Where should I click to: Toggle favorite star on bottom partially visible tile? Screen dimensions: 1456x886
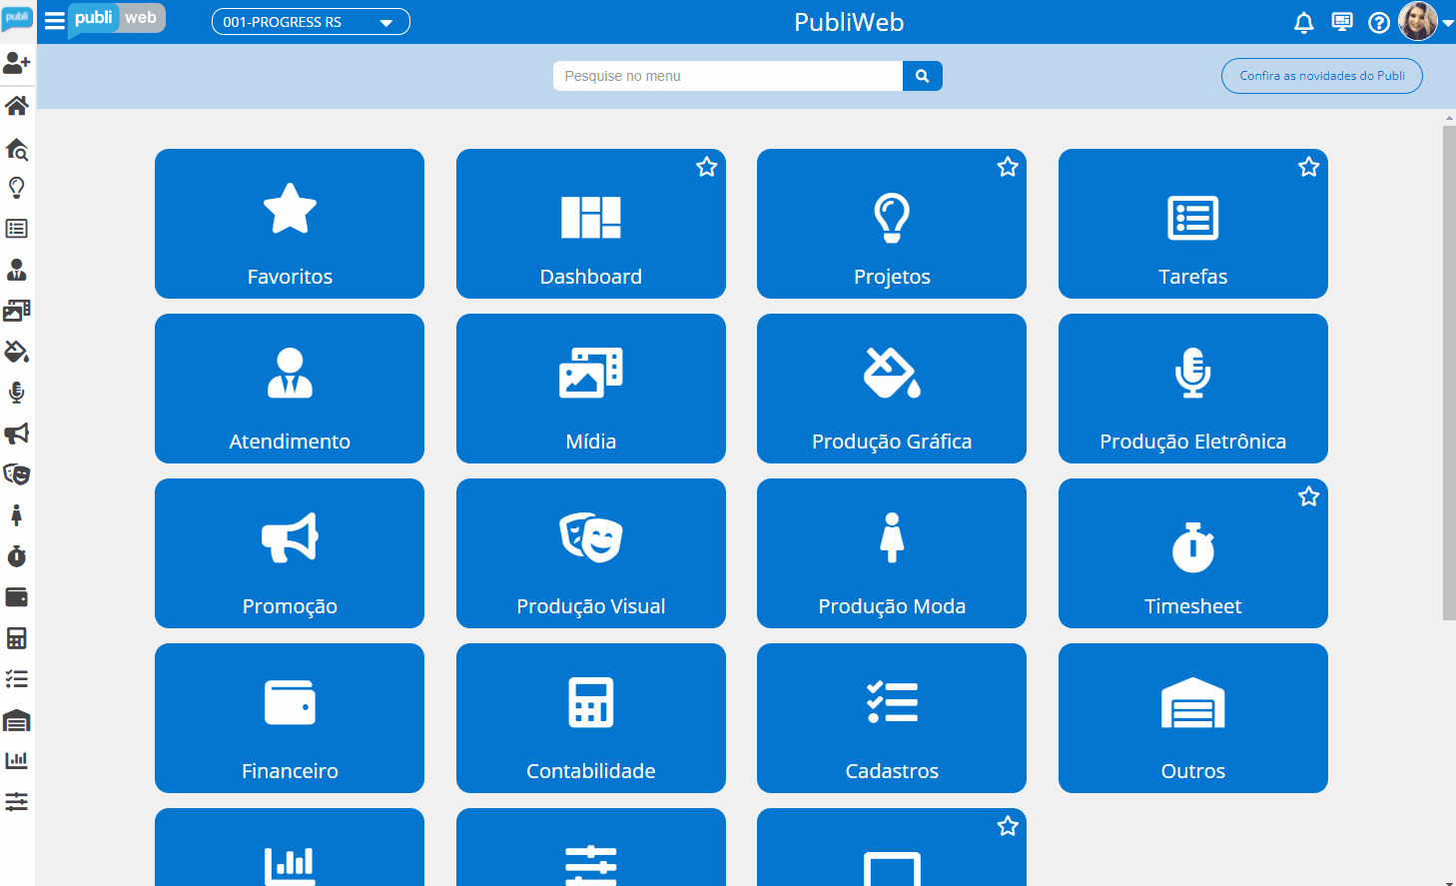tap(1008, 826)
